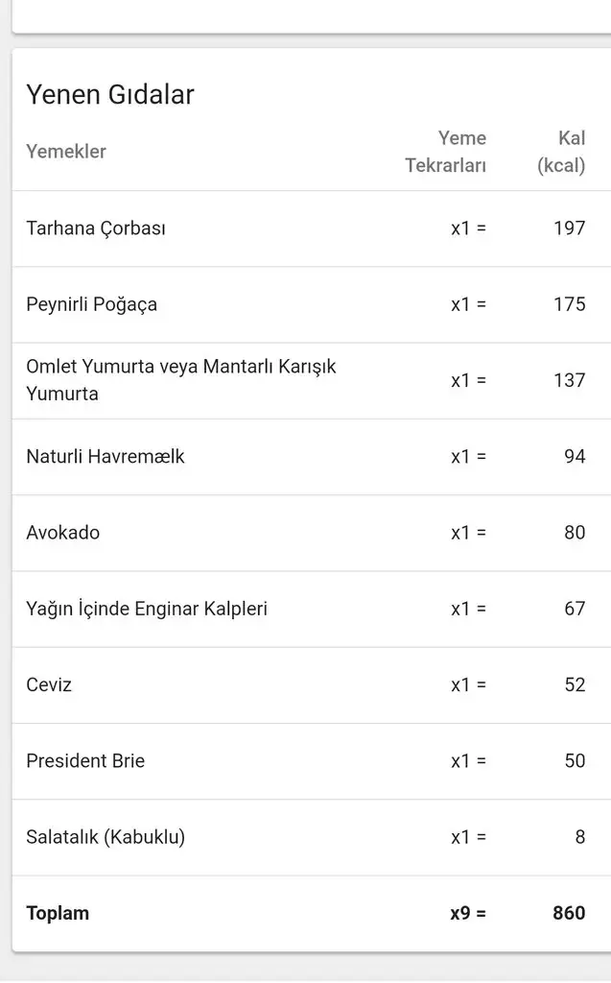Click the x1 repetition count for Avokado
611x983 pixels.
469,532
